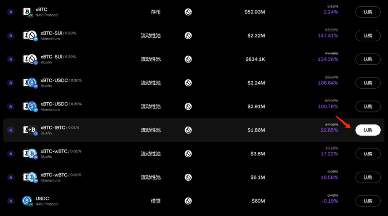The height and width of the screenshot is (216, 388).
Task: Click the xBTC-wBTC Momentum pair icon
Action: click(30, 177)
